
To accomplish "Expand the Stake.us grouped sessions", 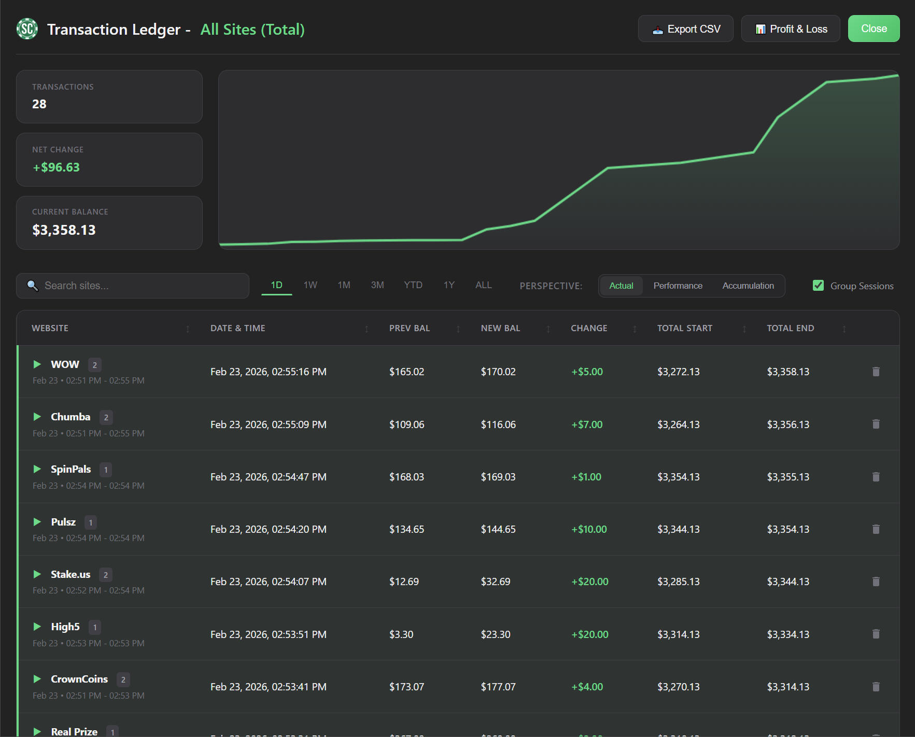I will 37,574.
